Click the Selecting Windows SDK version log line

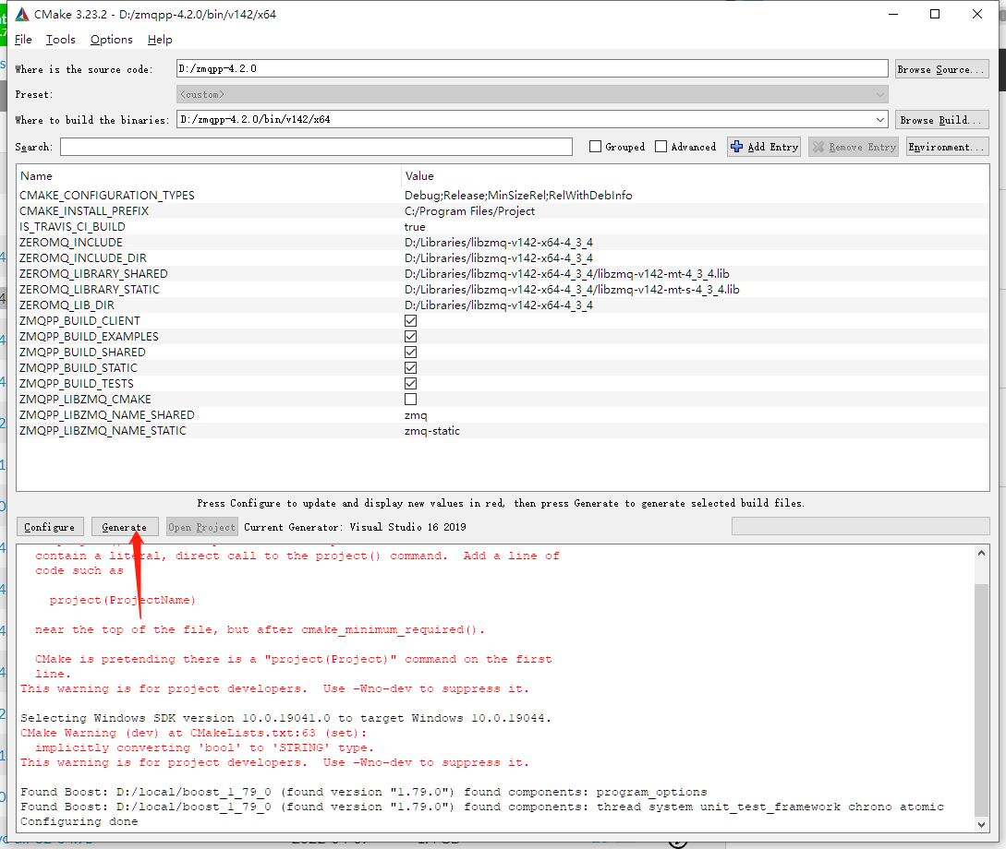click(x=285, y=718)
